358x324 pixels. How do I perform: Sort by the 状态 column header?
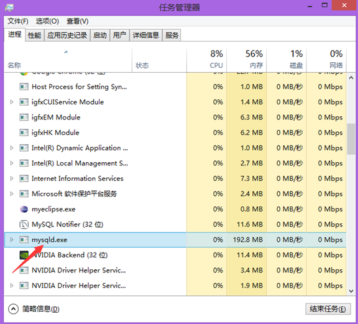[159, 60]
